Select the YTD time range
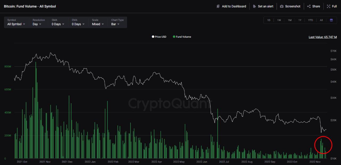The image size is (341, 165). pyautogui.click(x=310, y=20)
